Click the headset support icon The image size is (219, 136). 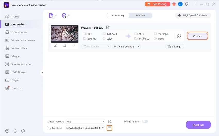(x=187, y=4)
